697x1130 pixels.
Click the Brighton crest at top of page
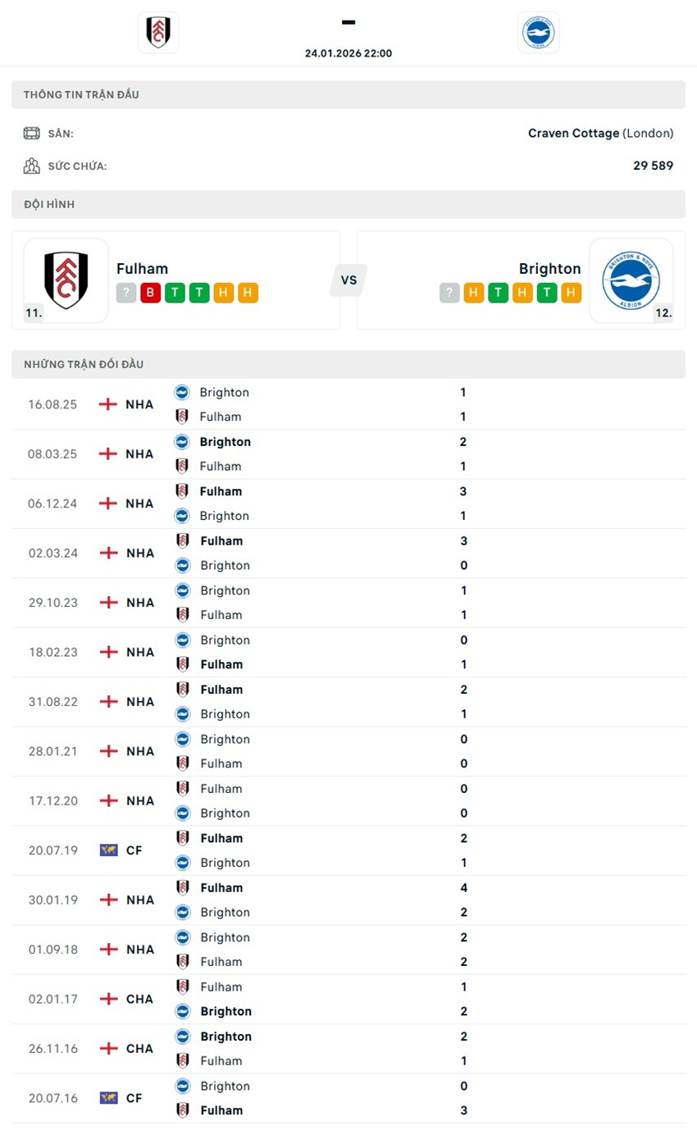[538, 32]
